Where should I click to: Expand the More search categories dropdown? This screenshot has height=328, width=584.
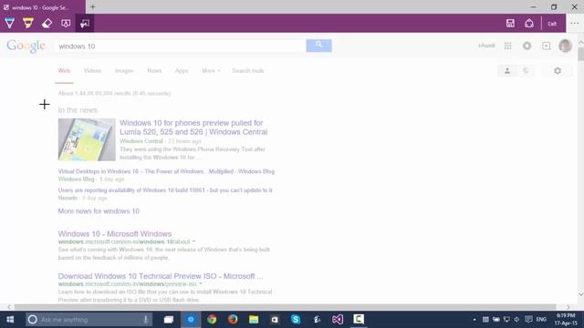(211, 71)
